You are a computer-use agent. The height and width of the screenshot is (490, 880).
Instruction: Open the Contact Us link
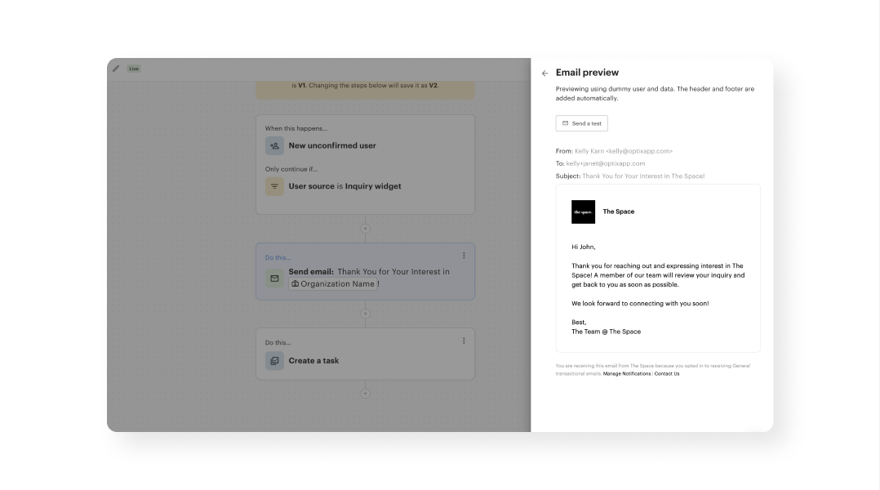[x=667, y=373]
